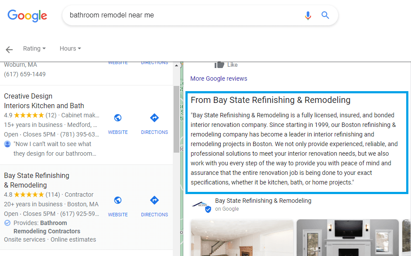Click the blue search magnifier icon
Screen dimensions: 411x256
click(x=325, y=15)
